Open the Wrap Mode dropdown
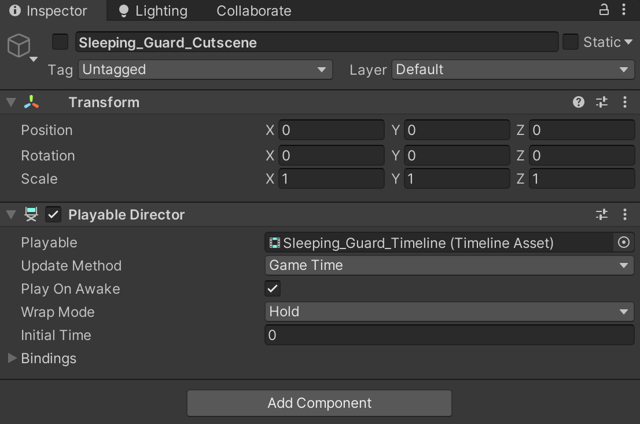640x424 pixels. tap(450, 312)
